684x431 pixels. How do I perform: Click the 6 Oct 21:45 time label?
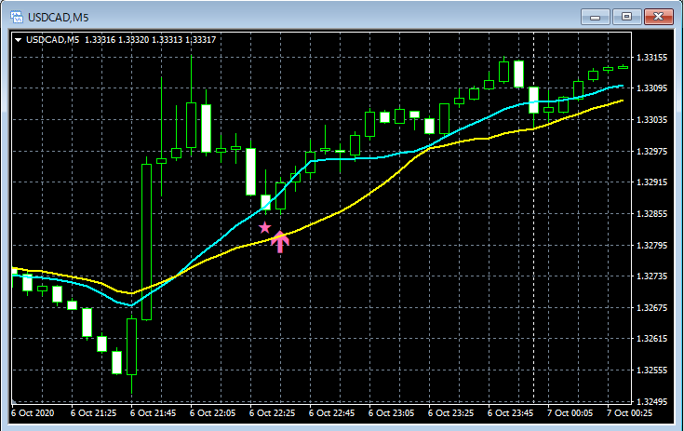tap(154, 412)
